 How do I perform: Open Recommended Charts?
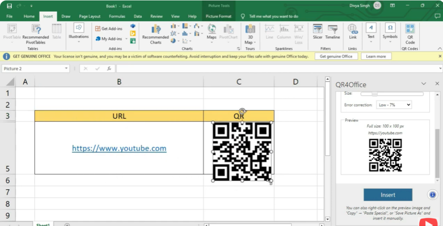point(155,34)
